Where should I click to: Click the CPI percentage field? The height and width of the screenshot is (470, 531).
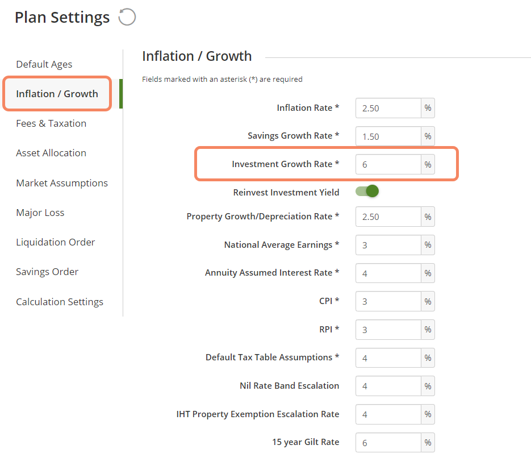tap(388, 301)
